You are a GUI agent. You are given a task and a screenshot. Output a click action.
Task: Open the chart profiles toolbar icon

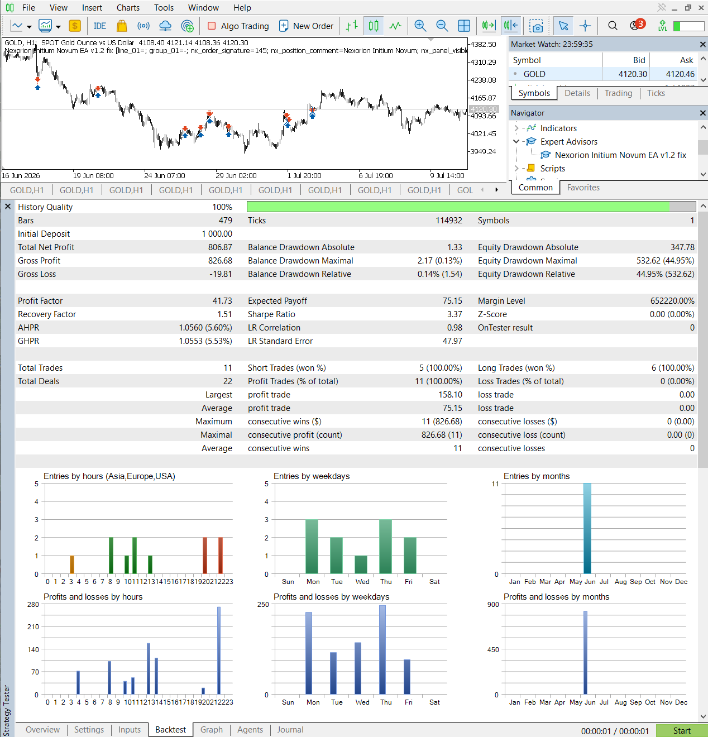point(45,26)
